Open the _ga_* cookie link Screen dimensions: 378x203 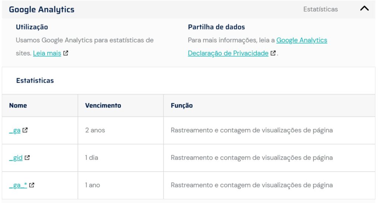tap(18, 185)
